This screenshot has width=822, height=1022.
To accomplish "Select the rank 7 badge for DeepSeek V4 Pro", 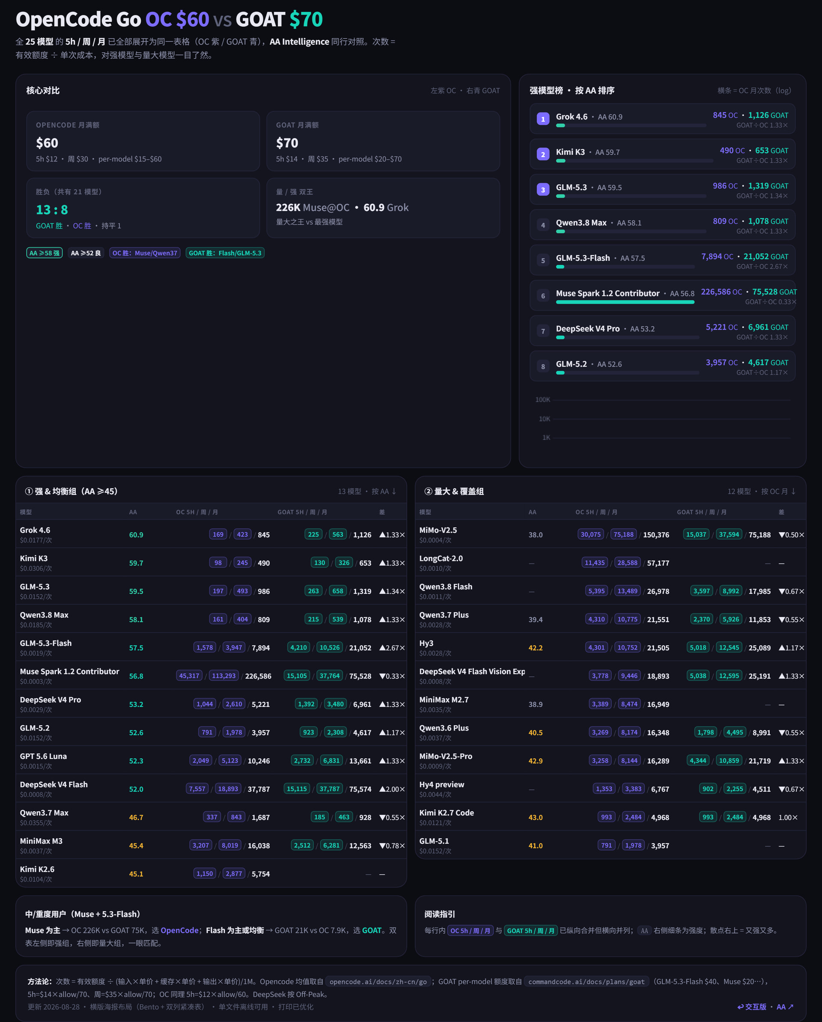I will click(x=543, y=331).
